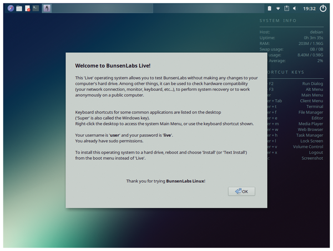Open the power exit menu icon

coord(323,8)
